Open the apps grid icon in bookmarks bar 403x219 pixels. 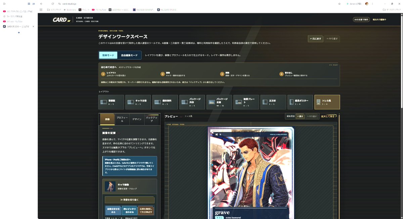click(41, 10)
